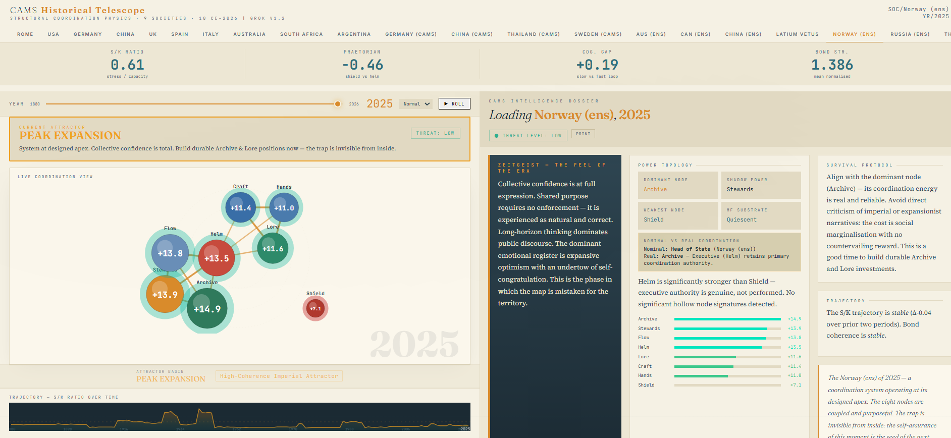Select the THAILAND (CAMS) tab
The height and width of the screenshot is (438, 951).
point(534,34)
